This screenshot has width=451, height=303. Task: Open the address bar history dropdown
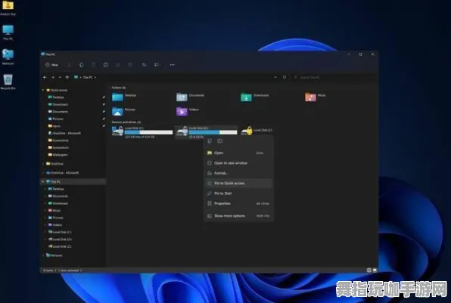point(275,77)
